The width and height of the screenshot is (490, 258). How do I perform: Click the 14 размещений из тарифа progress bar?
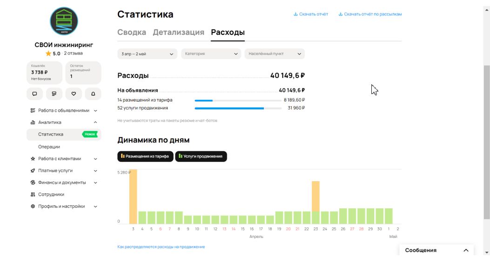pyautogui.click(x=238, y=101)
